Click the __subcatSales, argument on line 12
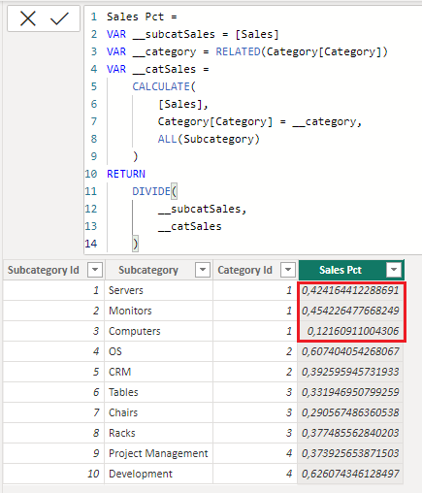 (x=202, y=209)
